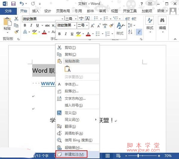Open the ribbon font name dropdown 微软雅黑
This screenshot has width=179, height=159.
click(62, 19)
